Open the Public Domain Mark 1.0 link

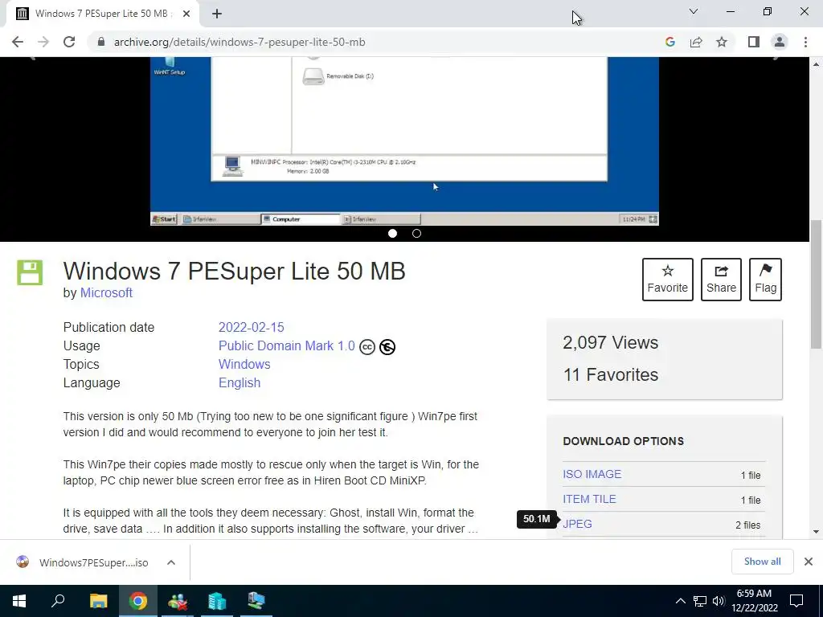tap(287, 345)
